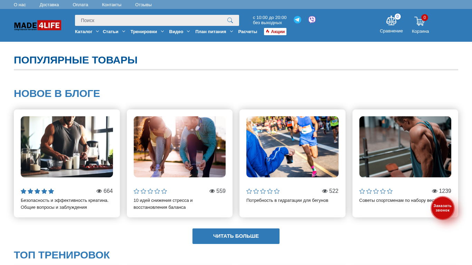
Task: Open the Тренировки menu
Action: tap(144, 31)
